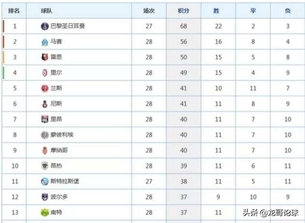Open team link 巴黎圣日耳曼
Image resolution: width=305 pixels, height=223 pixels.
68,26
